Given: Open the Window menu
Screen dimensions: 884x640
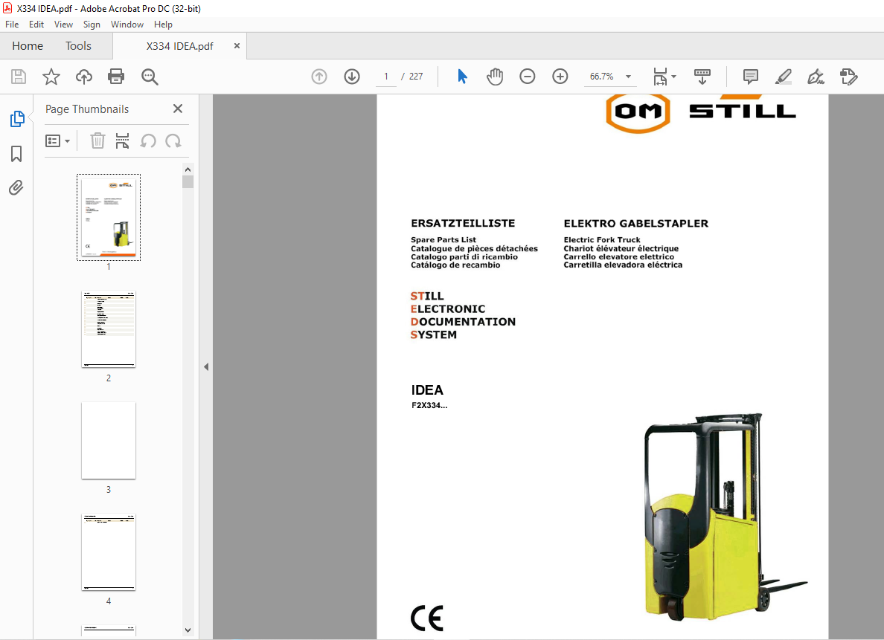Looking at the screenshot, I should [x=126, y=25].
